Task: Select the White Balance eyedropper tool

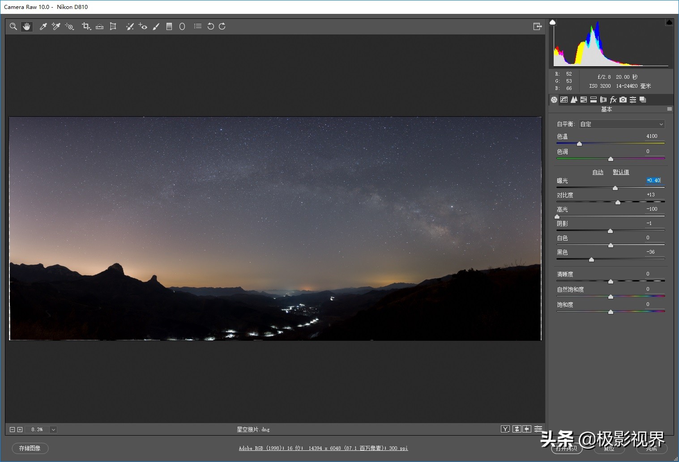Action: click(x=43, y=26)
